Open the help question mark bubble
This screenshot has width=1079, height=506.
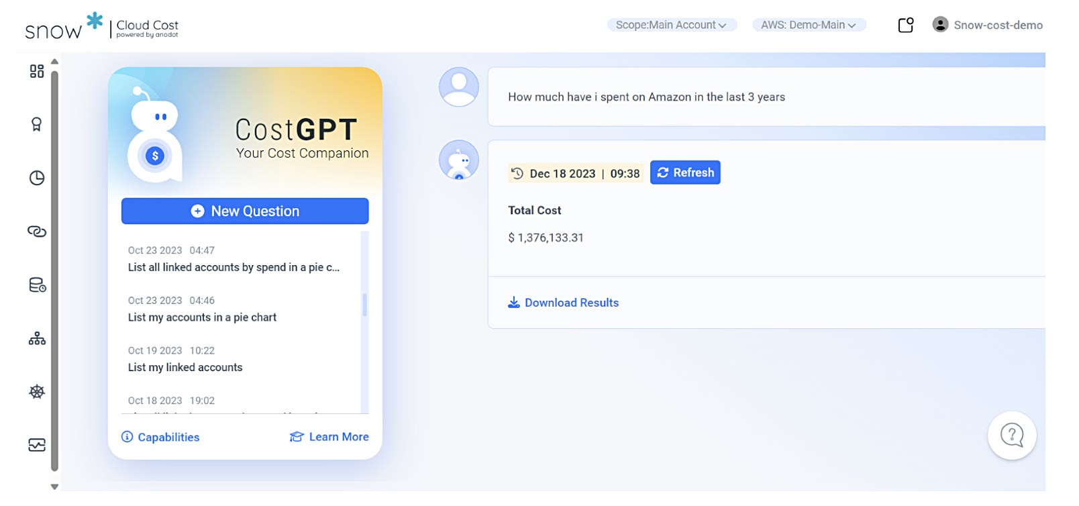click(x=1012, y=436)
